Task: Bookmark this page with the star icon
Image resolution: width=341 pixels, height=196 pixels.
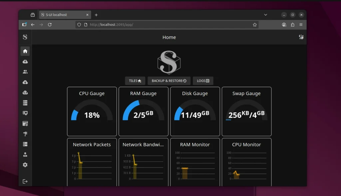Action: coord(254,24)
